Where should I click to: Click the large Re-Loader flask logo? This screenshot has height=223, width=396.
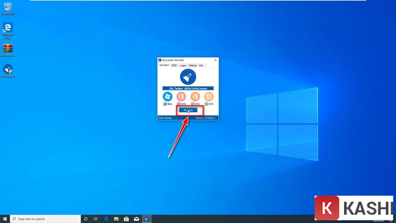pyautogui.click(x=188, y=77)
